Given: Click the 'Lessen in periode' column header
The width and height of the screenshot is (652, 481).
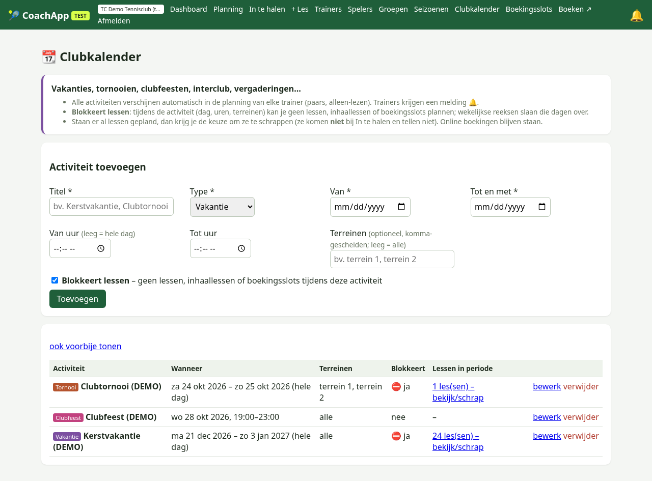Looking at the screenshot, I should click(463, 369).
